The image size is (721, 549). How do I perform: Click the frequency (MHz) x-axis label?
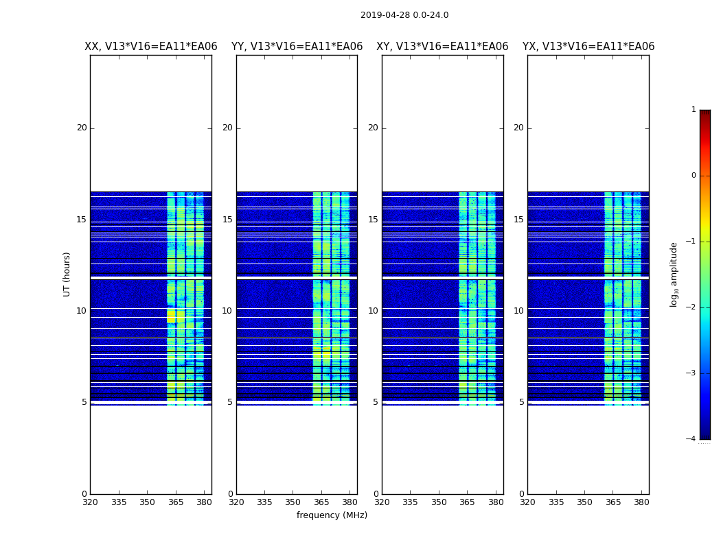pos(332,515)
